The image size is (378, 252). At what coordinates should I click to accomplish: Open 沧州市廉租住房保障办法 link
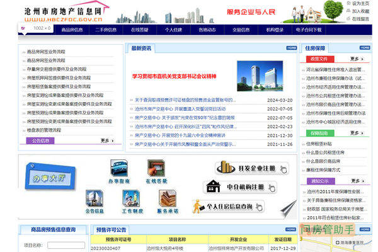tap(336, 78)
